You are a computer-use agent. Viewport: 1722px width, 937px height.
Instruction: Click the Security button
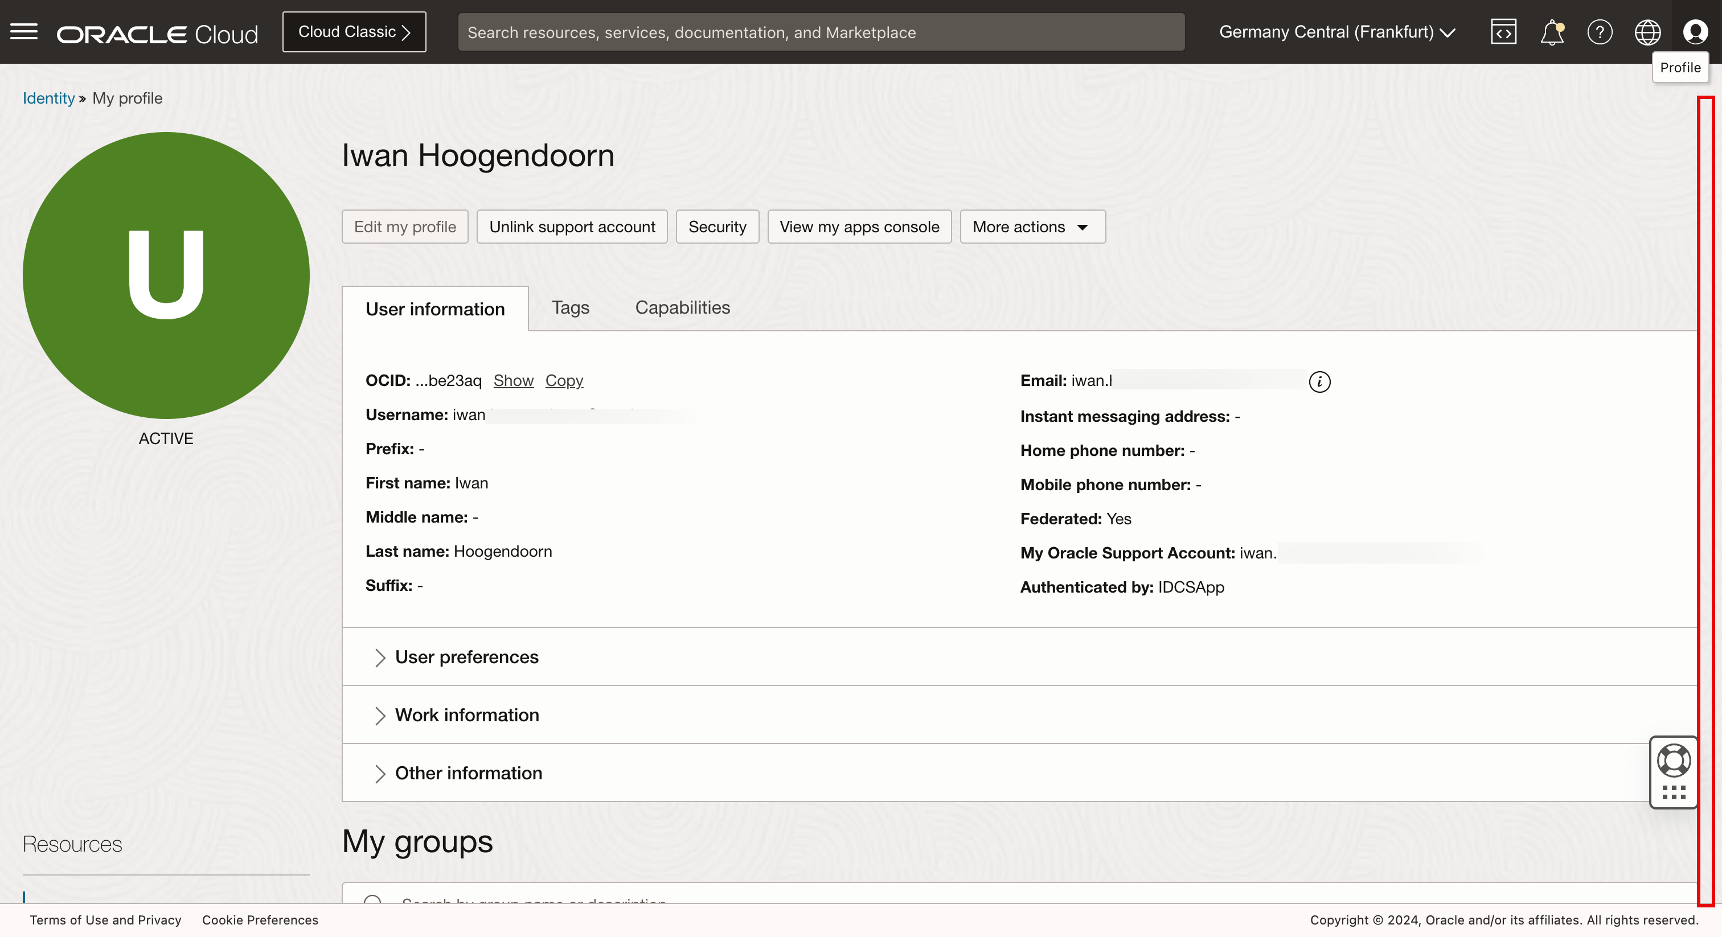tap(716, 227)
